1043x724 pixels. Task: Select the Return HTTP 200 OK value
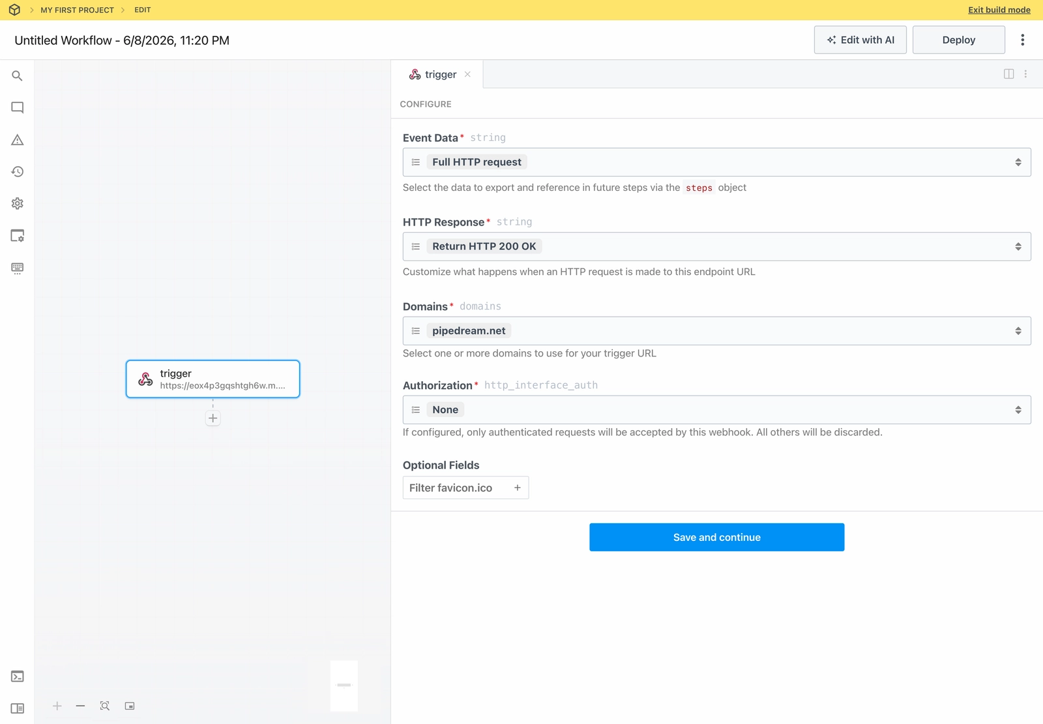[484, 246]
